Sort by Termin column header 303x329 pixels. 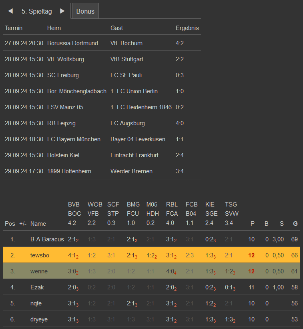(x=14, y=28)
